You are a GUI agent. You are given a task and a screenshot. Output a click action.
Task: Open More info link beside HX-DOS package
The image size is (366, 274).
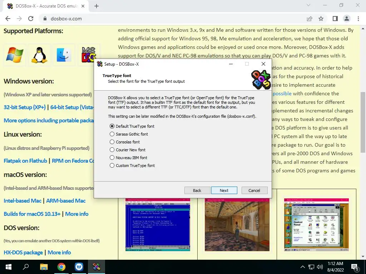pos(59,253)
